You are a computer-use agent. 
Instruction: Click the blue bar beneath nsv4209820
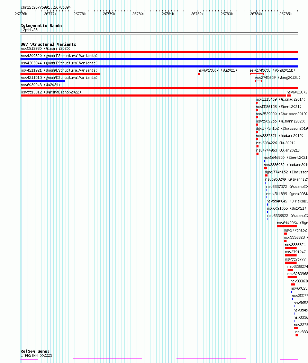(159, 59)
